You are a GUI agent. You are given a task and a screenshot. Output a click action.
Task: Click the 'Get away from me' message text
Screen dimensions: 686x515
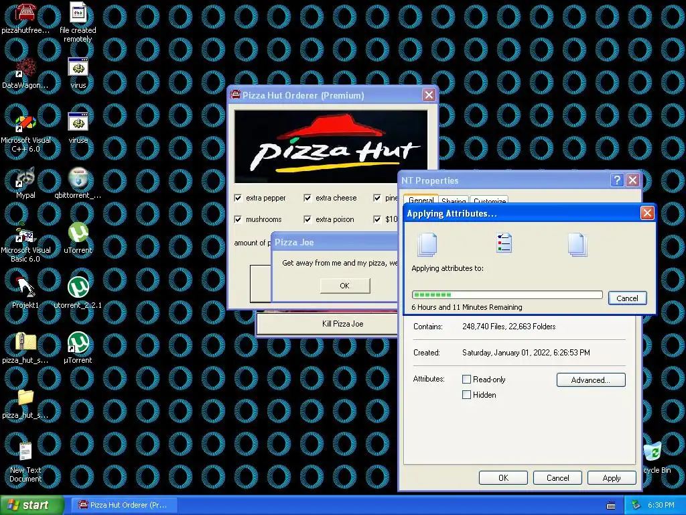(x=340, y=263)
